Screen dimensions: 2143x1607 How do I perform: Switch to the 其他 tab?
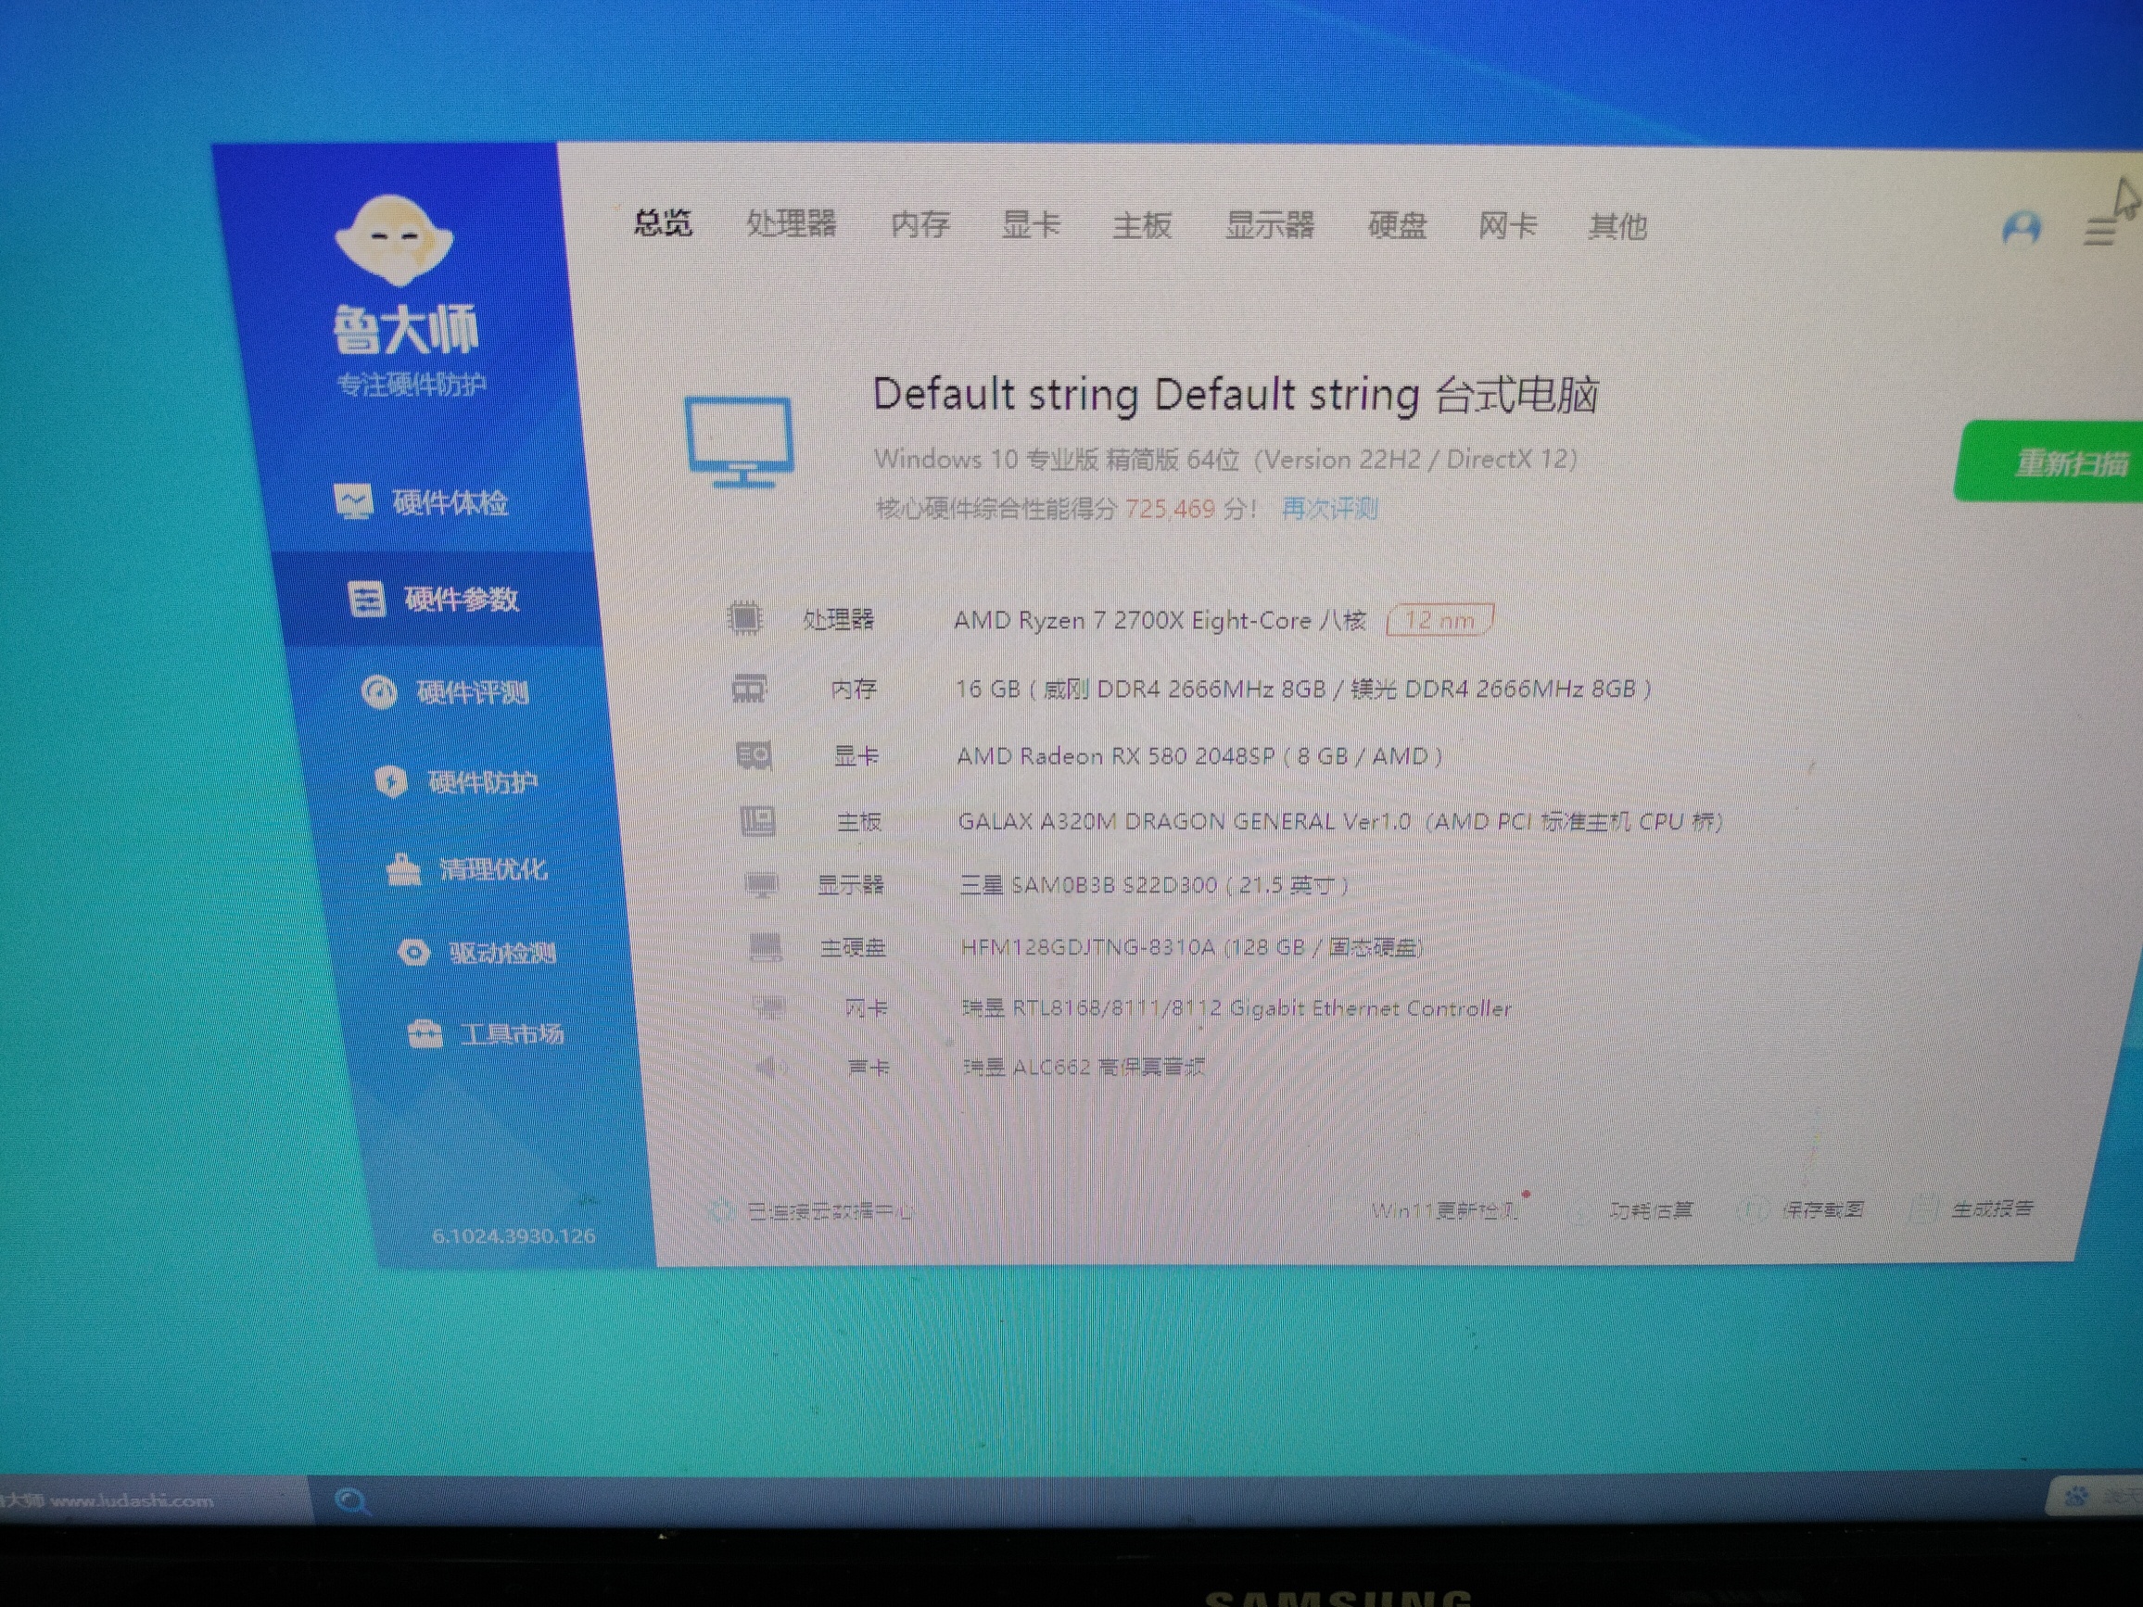[1617, 227]
